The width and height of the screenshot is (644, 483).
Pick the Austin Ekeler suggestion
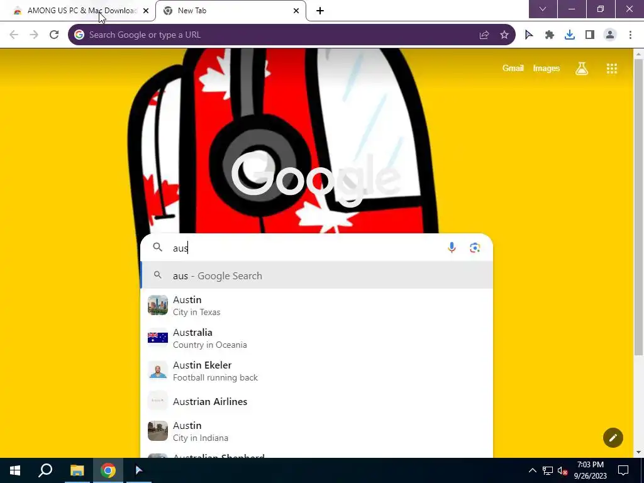pos(316,371)
